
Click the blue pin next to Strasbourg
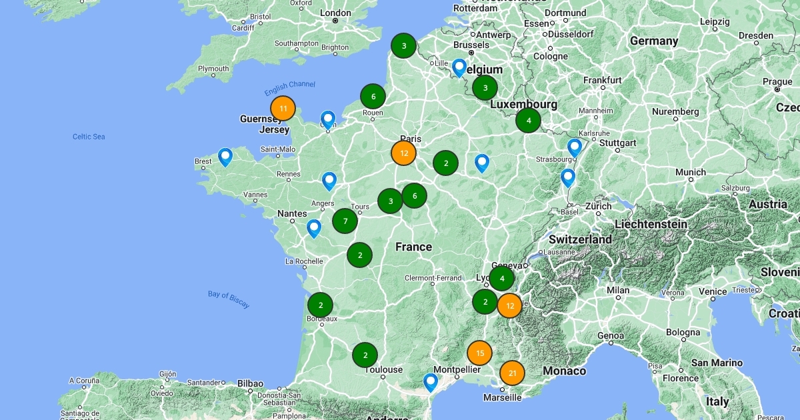pos(574,147)
